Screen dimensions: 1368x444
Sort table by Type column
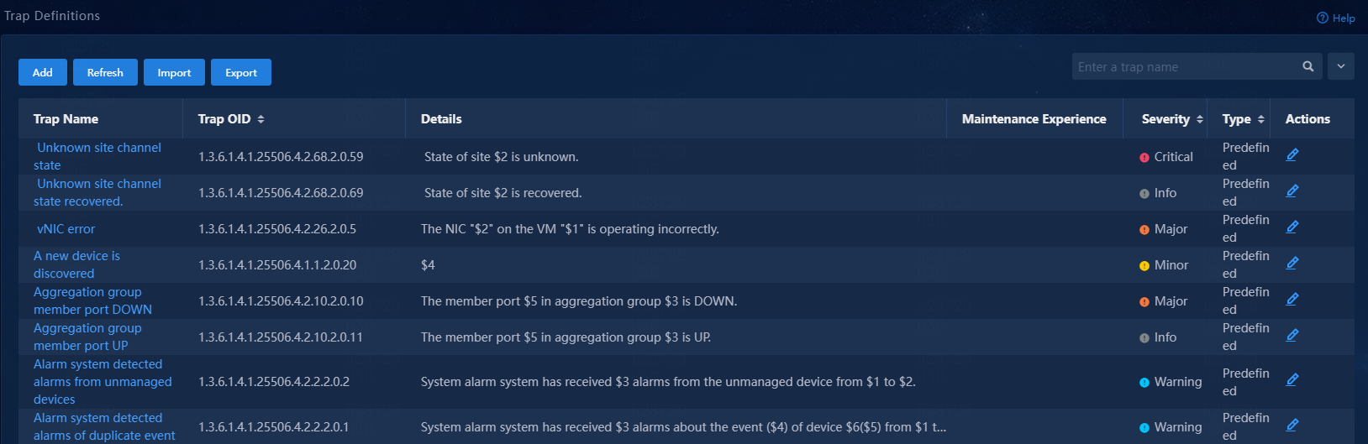(x=1260, y=119)
